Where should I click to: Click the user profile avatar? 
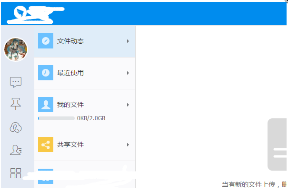pyautogui.click(x=16, y=49)
